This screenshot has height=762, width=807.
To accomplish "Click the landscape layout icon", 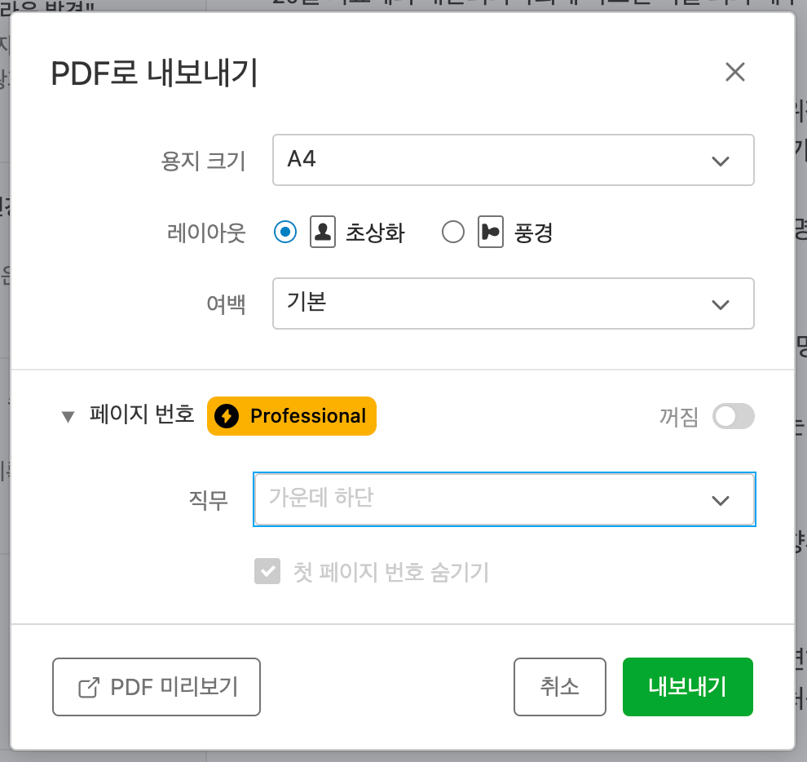I will click(490, 233).
